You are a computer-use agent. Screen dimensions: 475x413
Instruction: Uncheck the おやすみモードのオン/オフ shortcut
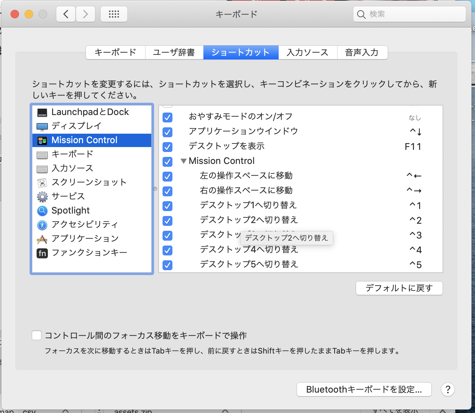coord(167,117)
